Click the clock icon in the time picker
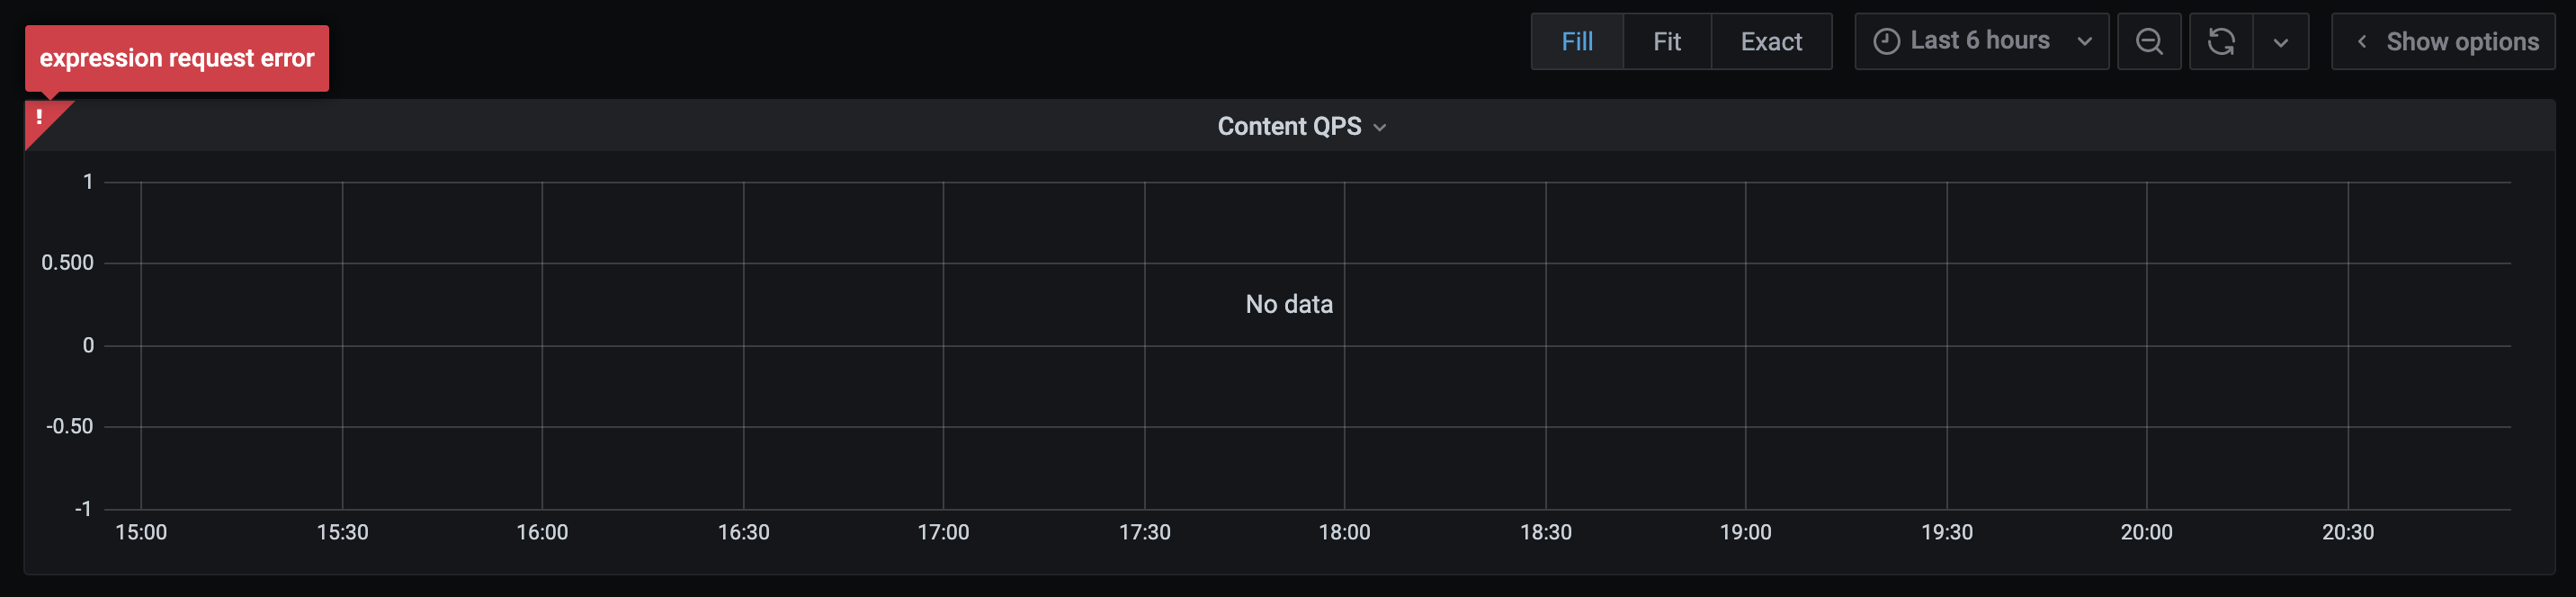2576x597 pixels. (x=1886, y=41)
